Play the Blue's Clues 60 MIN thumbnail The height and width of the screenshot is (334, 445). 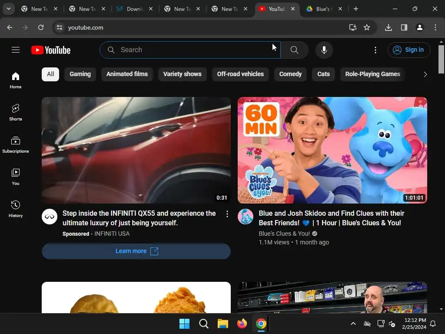point(332,150)
